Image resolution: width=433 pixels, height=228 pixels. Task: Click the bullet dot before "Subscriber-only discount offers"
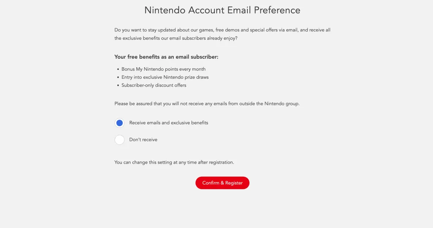click(118, 85)
